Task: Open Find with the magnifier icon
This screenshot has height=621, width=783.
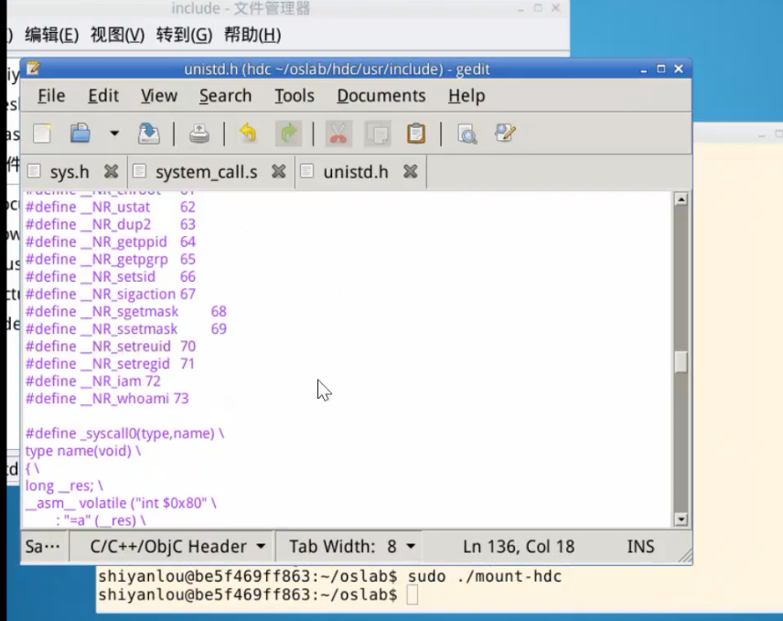Action: 467,134
